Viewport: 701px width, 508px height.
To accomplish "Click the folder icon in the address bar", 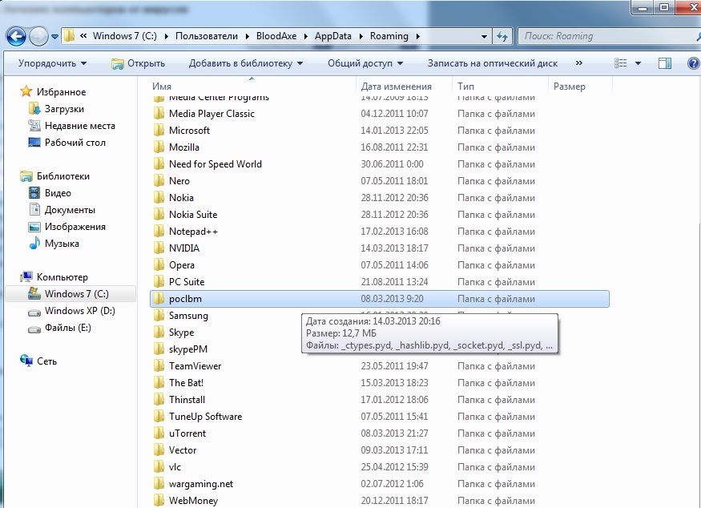I will [69, 36].
